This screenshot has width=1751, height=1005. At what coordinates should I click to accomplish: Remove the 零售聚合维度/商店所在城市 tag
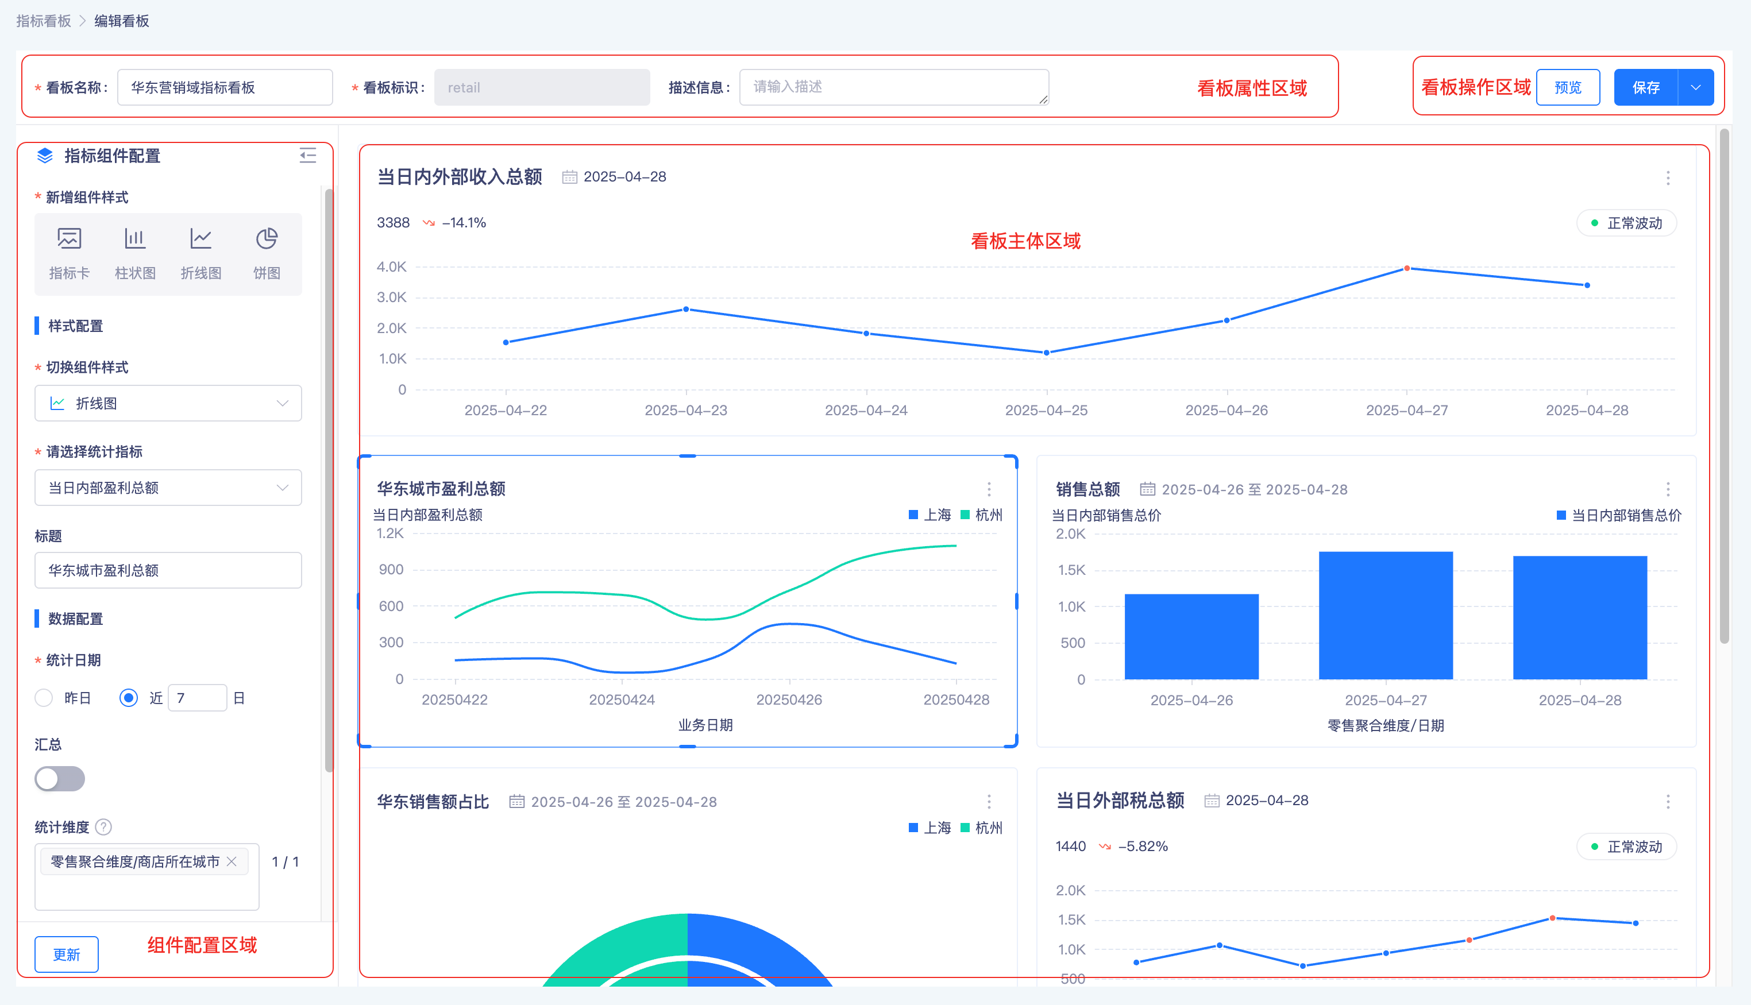[232, 861]
